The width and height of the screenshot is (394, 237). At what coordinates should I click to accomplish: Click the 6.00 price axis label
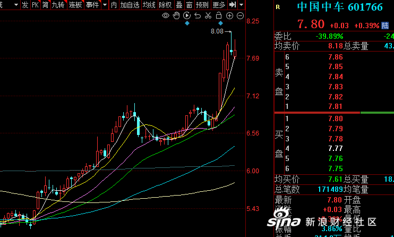253,171
